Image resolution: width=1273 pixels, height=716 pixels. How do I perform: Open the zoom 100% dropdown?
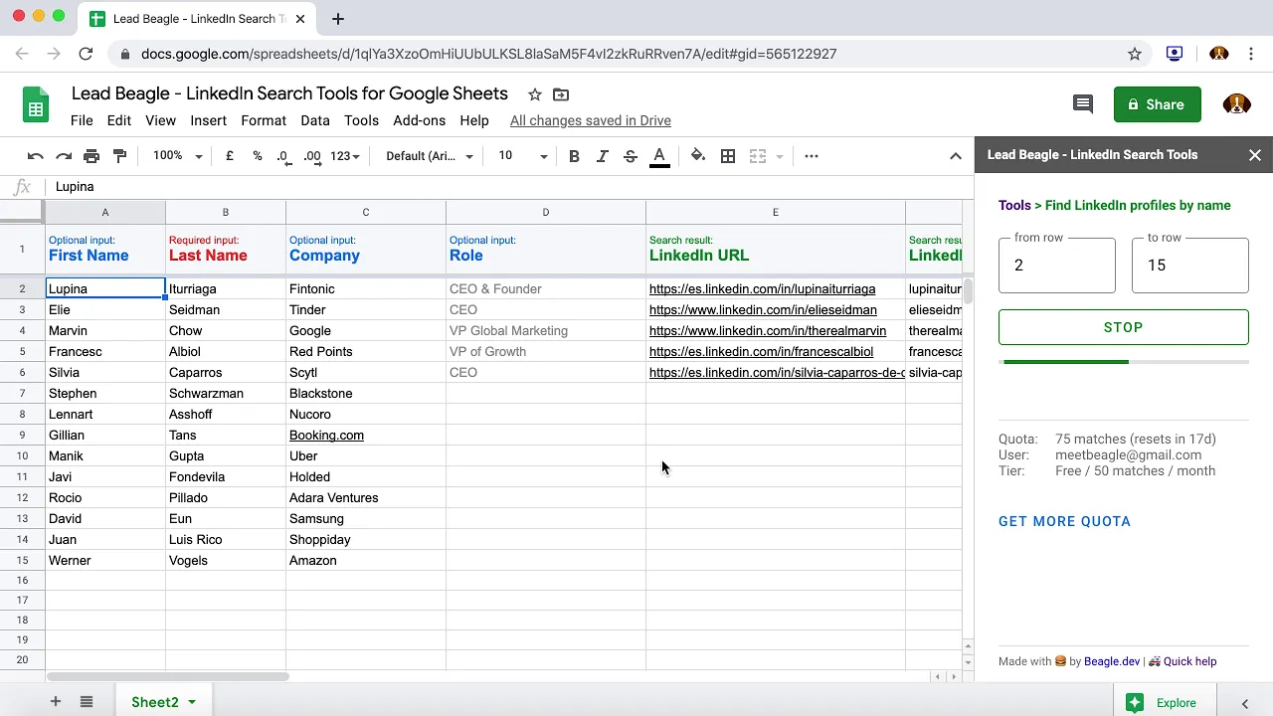point(177,156)
